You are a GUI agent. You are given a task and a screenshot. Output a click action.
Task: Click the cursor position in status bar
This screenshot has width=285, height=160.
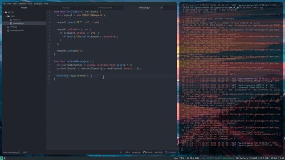25,152
